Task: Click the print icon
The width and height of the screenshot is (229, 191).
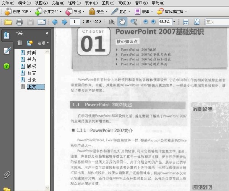Action: point(19,22)
